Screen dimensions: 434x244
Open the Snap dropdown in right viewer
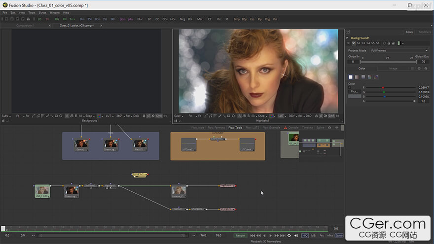click(262, 116)
